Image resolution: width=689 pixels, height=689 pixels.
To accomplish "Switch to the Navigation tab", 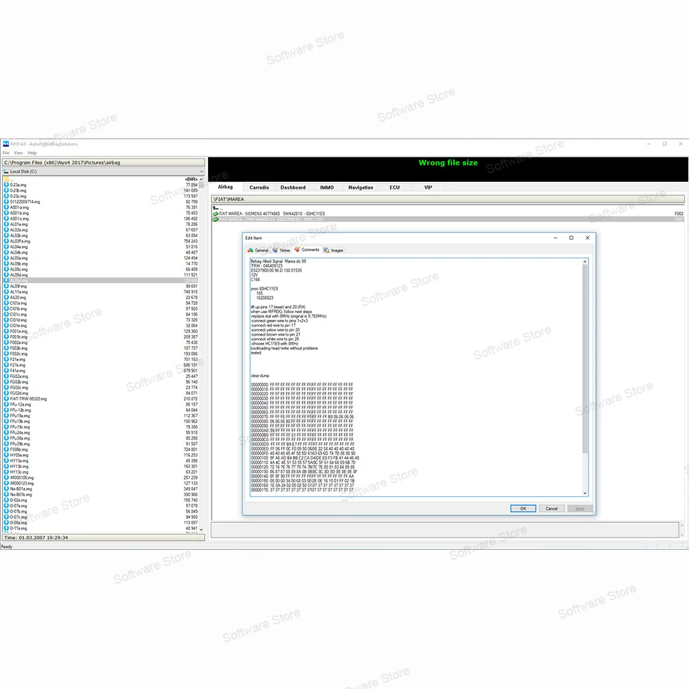I will 361,187.
